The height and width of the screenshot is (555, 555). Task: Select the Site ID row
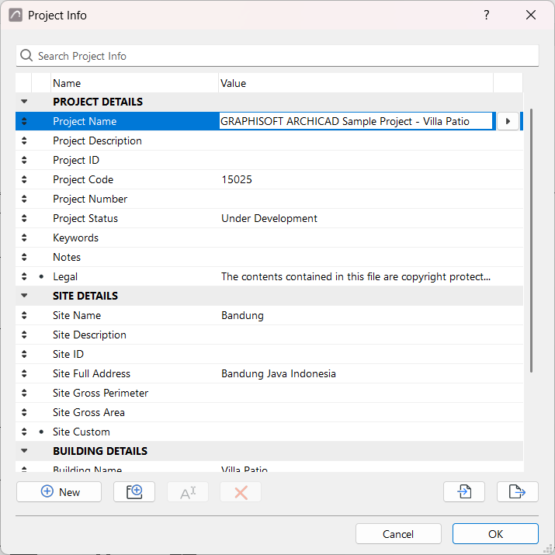click(269, 354)
